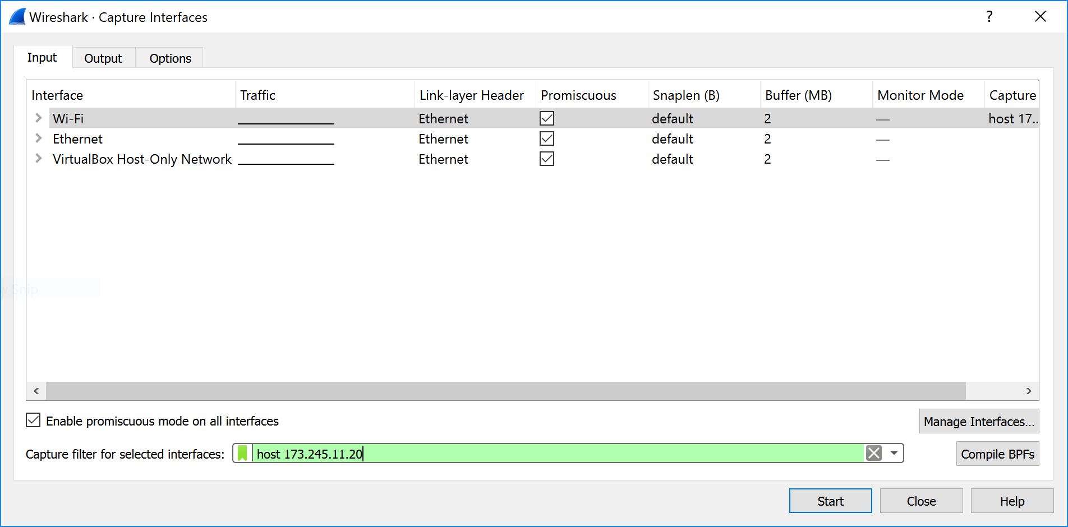This screenshot has height=527, width=1068.
Task: Expand the VirtualBox Host-Only Network row
Action: pyautogui.click(x=38, y=158)
